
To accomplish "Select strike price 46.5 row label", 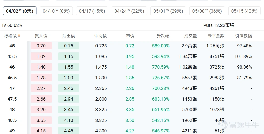I will 12,78.
